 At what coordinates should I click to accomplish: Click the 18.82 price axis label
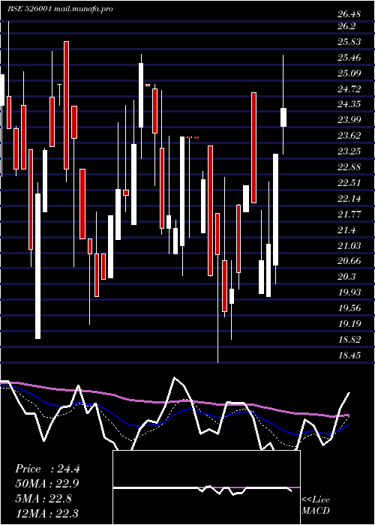click(349, 340)
